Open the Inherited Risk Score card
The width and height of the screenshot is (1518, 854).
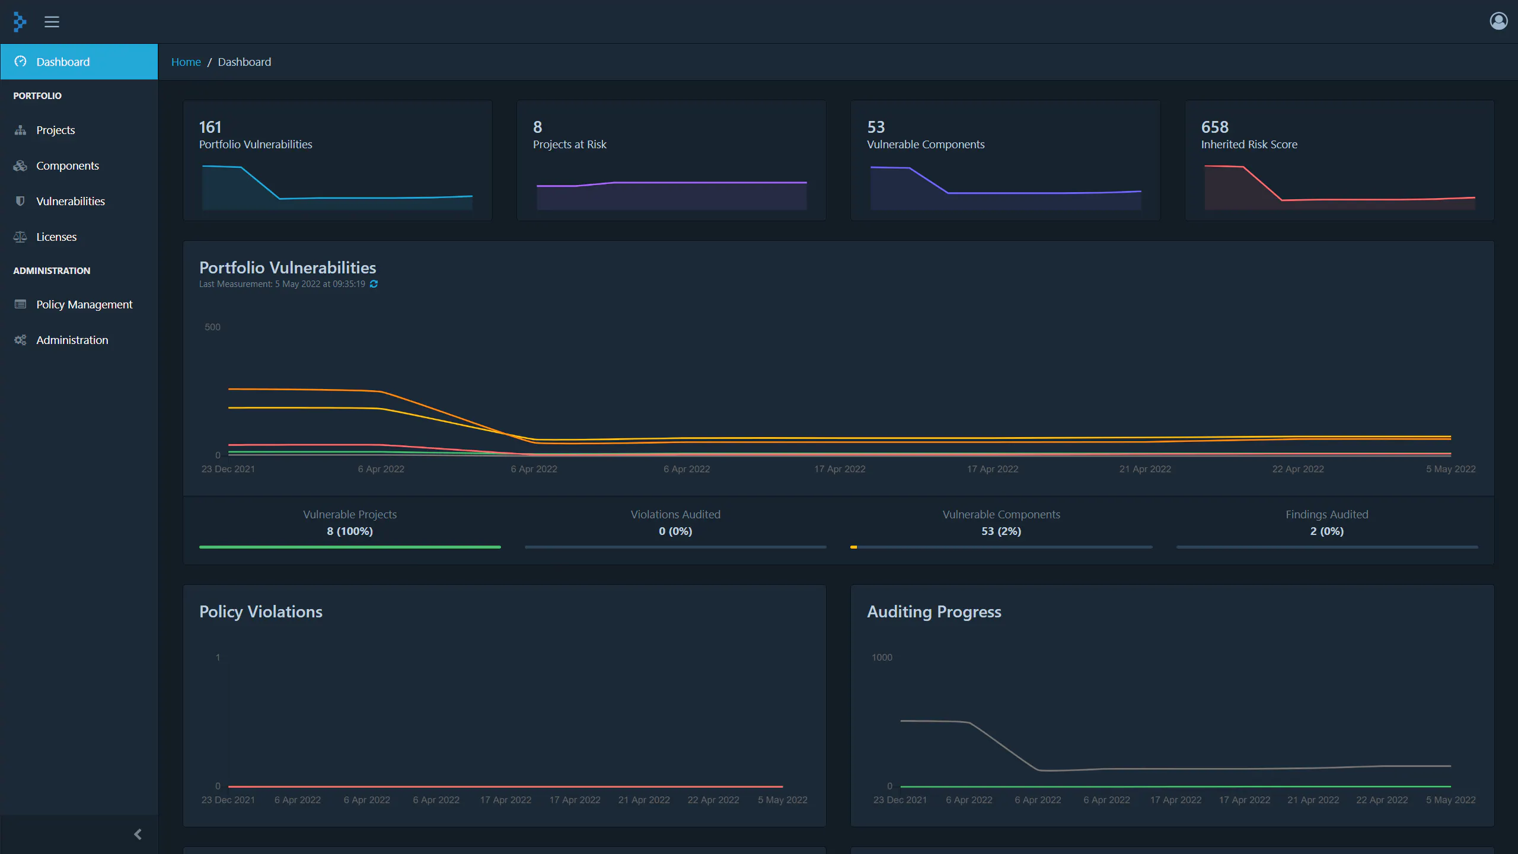[x=1339, y=161]
